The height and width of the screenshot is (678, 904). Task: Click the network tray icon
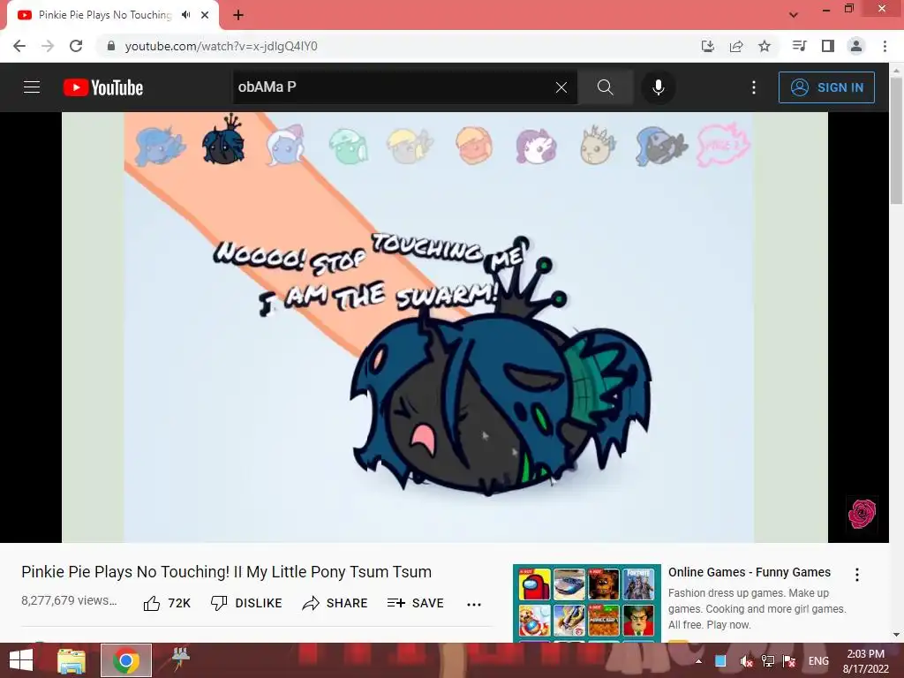pos(767,661)
